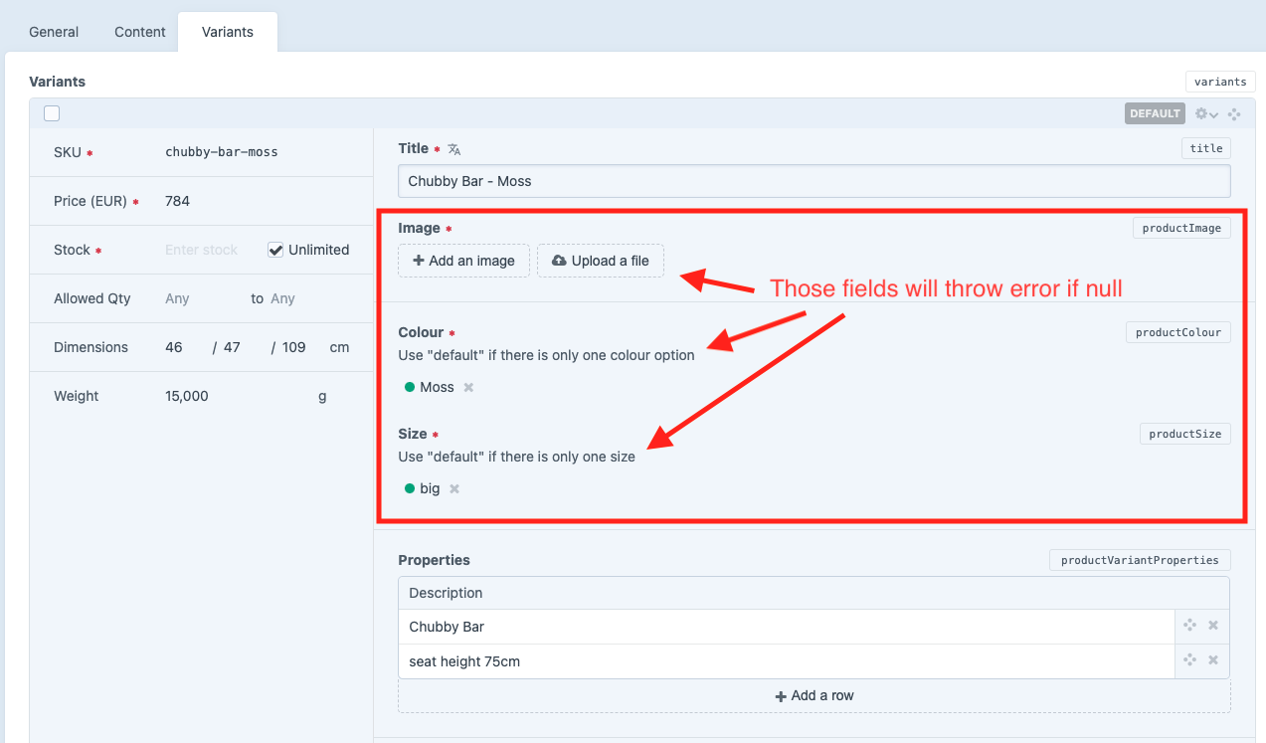Toggle the checkbox above the SKU panel
This screenshot has width=1266, height=743.
[51, 113]
